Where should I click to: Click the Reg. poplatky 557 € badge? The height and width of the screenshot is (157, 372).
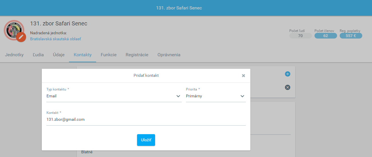click(x=351, y=36)
